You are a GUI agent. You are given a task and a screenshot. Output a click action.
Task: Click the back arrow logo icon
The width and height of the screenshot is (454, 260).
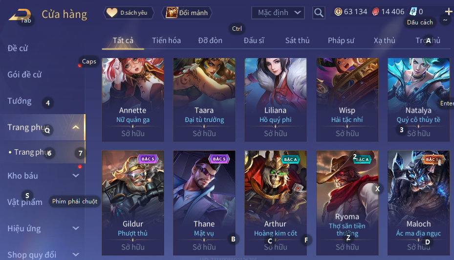(x=20, y=15)
